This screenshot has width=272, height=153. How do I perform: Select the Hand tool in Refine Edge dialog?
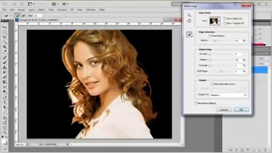[189, 21]
